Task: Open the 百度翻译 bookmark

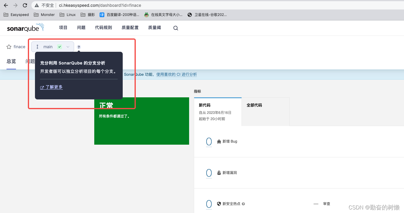Action: (119, 14)
